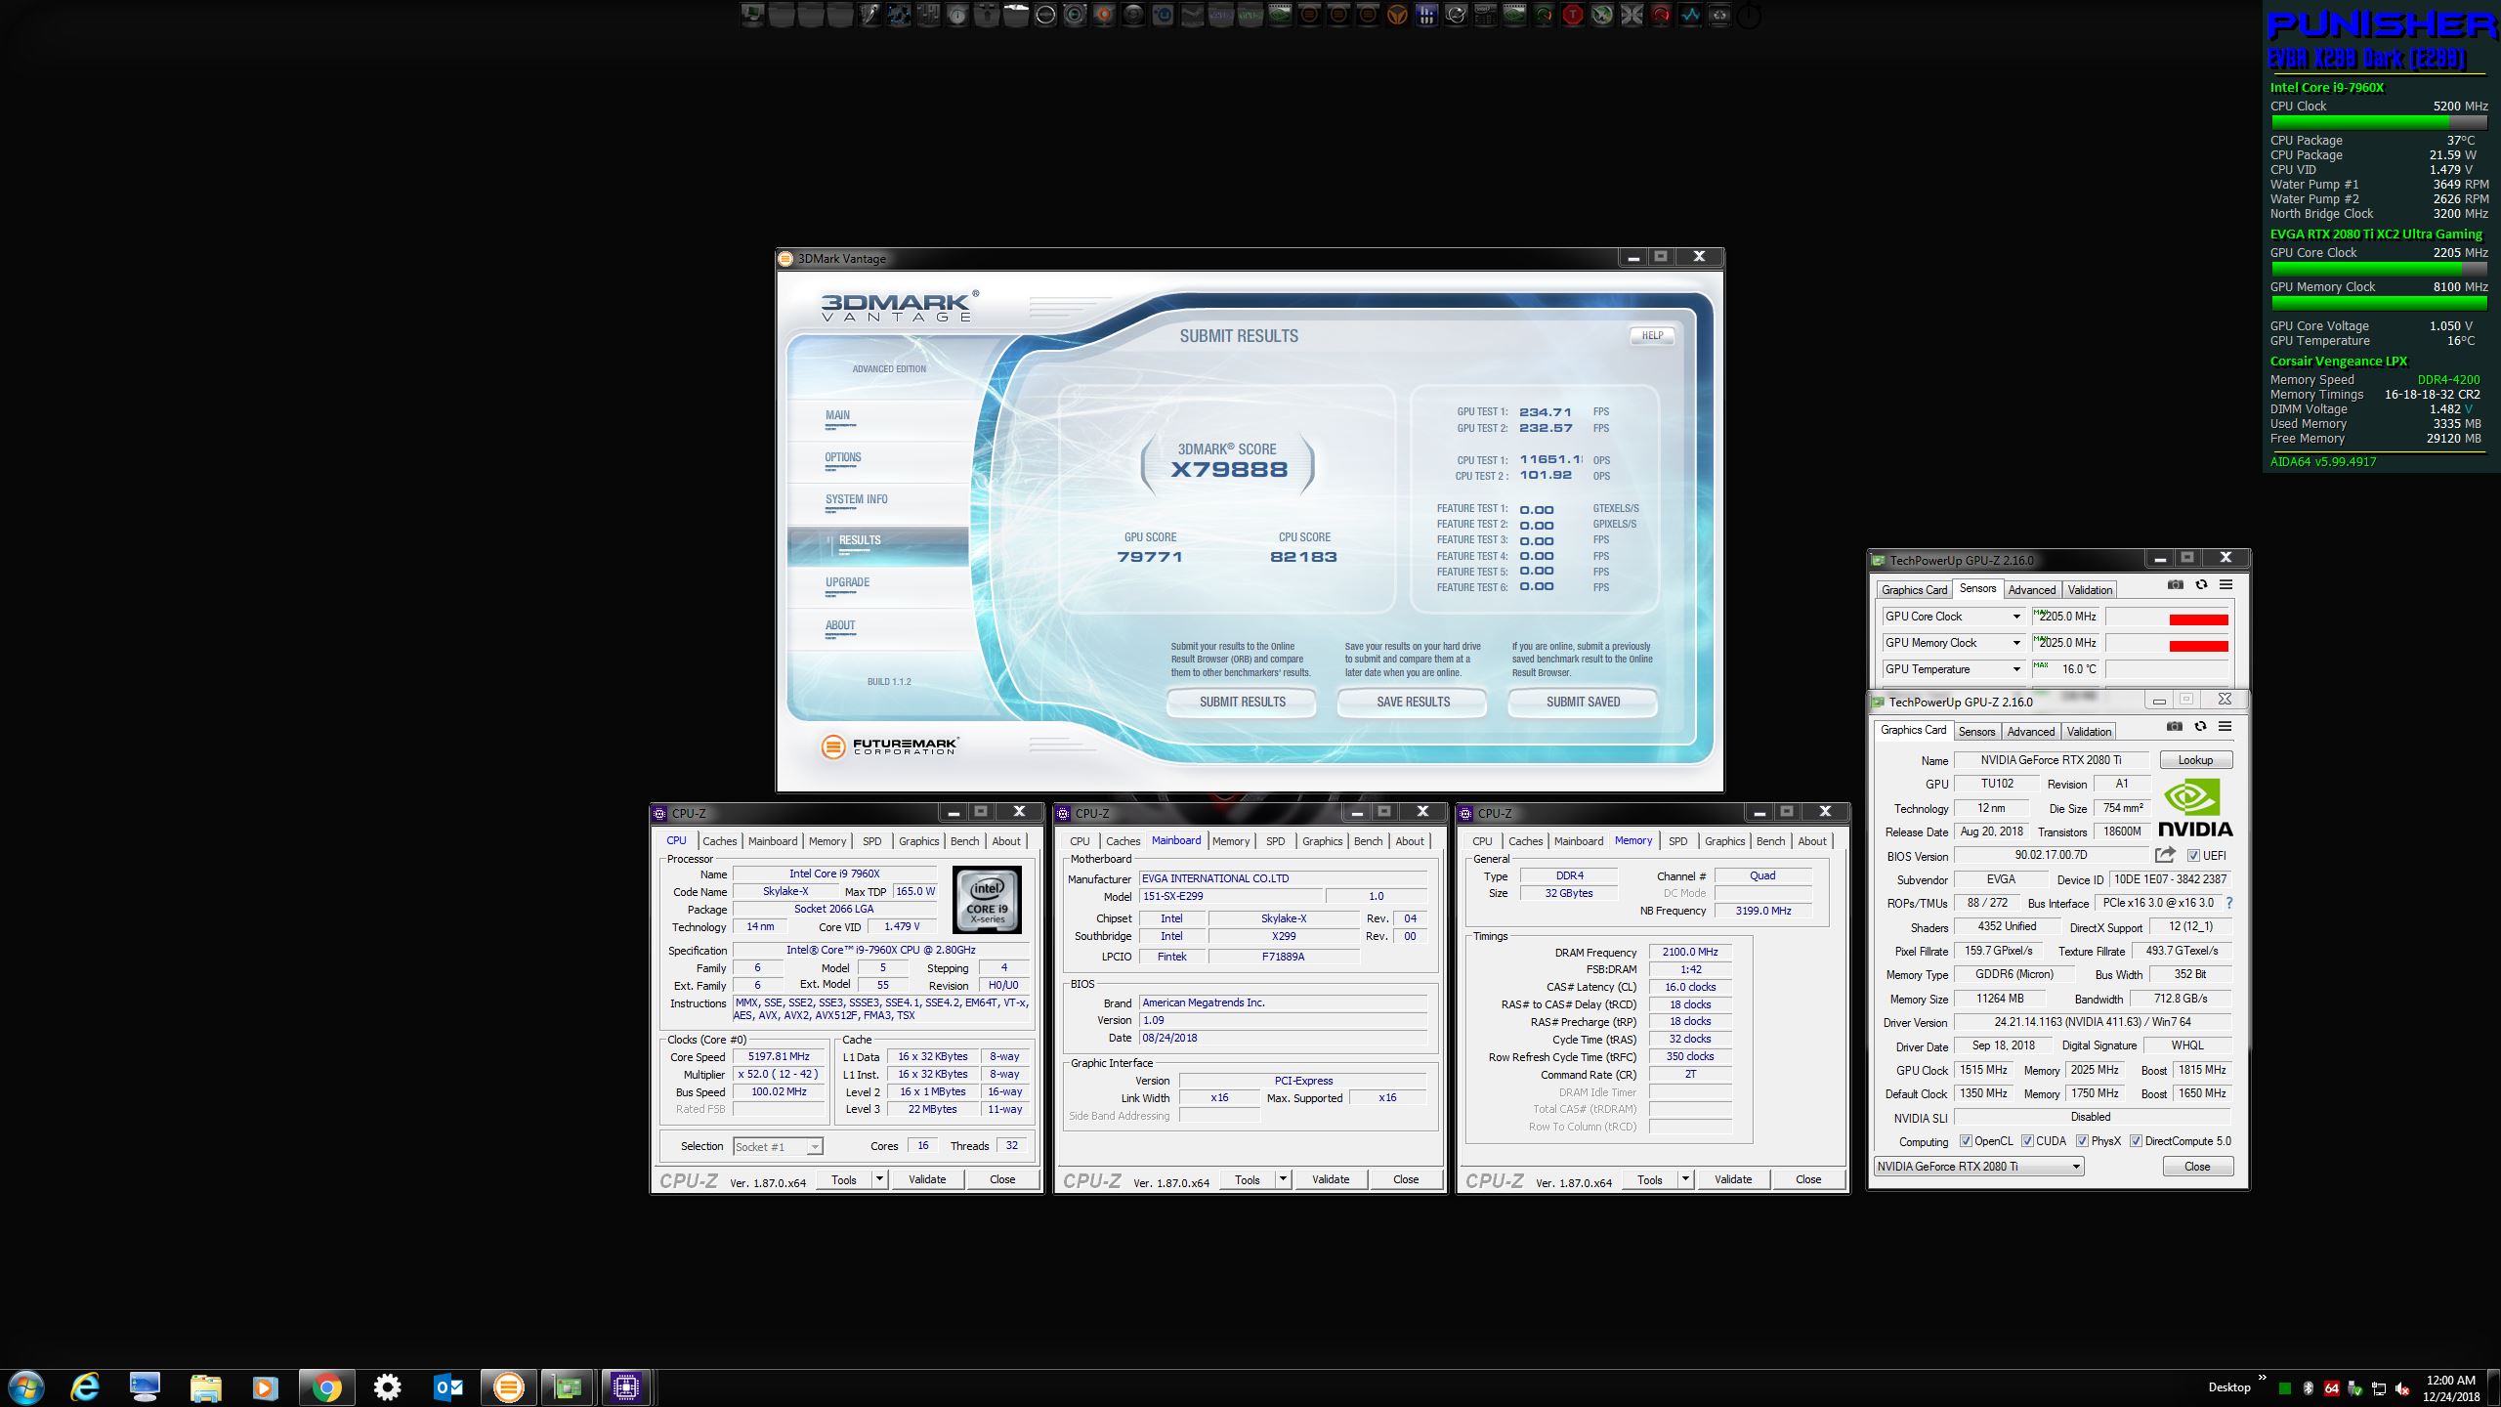Open the NVIDIA GeForce RTX 2080 Ti selector
Image resolution: width=2501 pixels, height=1407 pixels.
coord(1978,1167)
